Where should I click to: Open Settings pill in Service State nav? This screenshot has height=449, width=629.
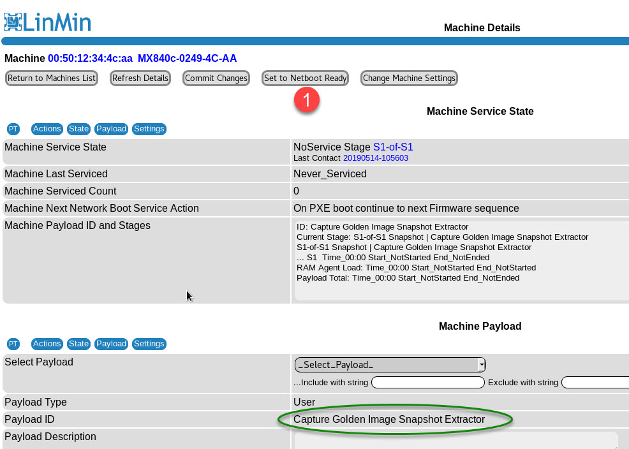point(149,129)
